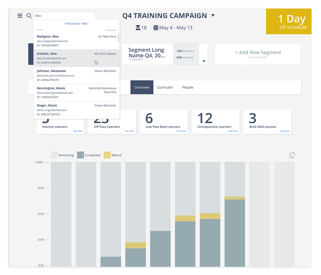321x275 pixels.
Task: Click email alex.rodiguez@email.com
Action: coord(52,41)
